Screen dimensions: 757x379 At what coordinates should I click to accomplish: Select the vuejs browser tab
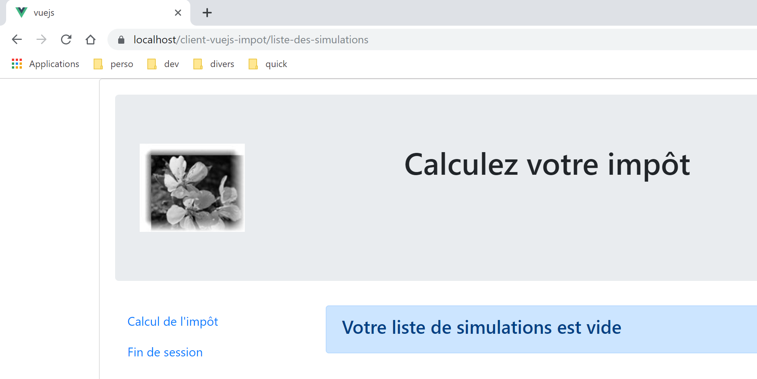(96, 13)
